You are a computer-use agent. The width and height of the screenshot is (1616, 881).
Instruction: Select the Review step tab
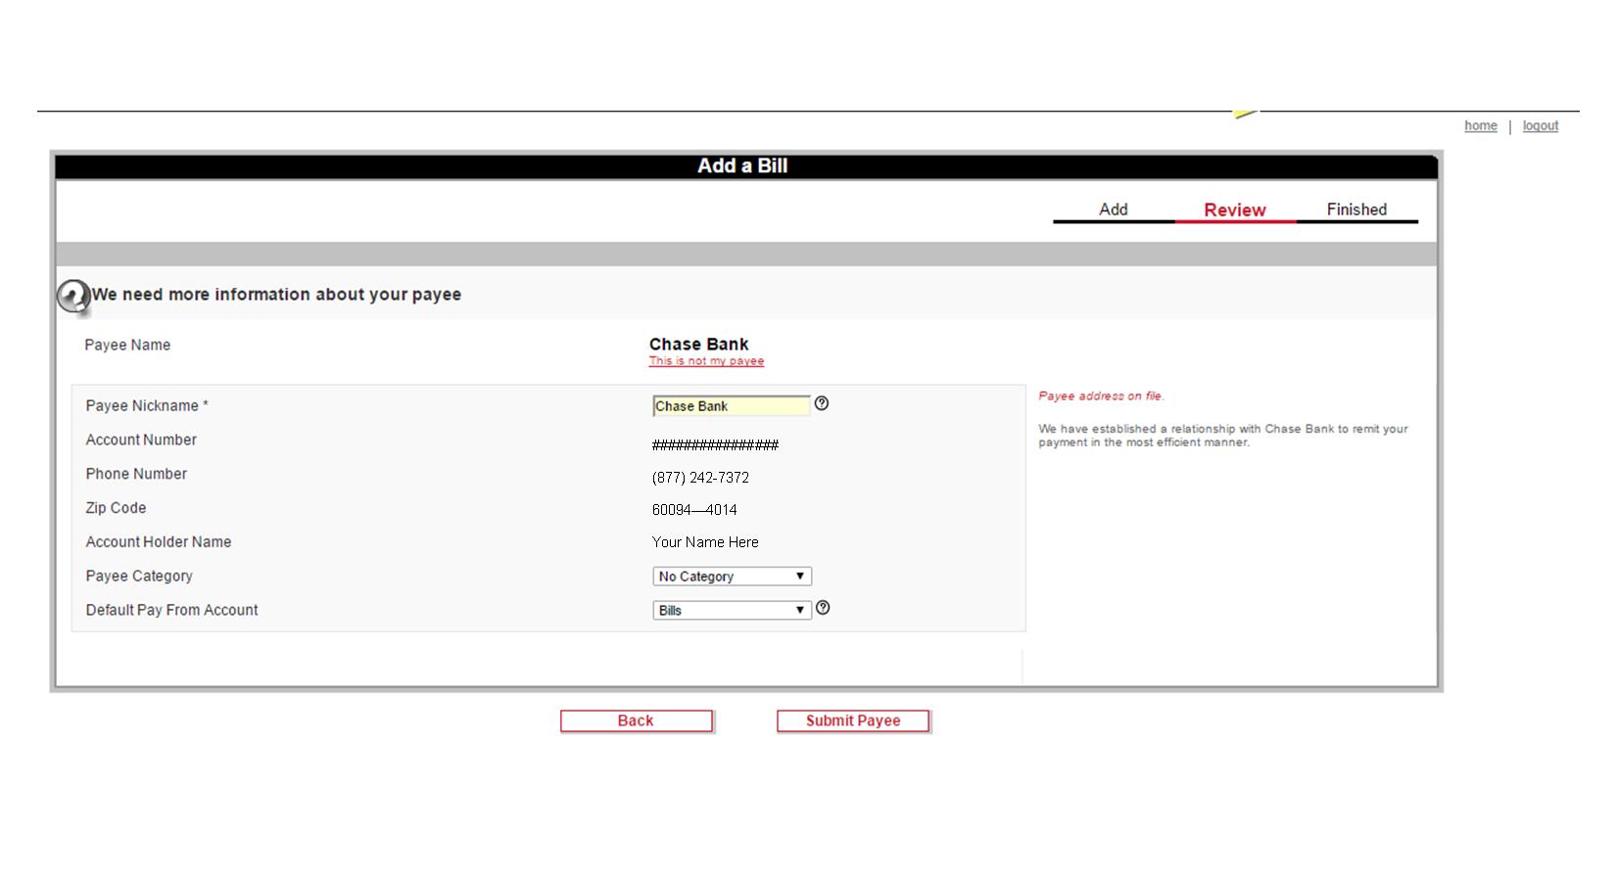point(1235,209)
